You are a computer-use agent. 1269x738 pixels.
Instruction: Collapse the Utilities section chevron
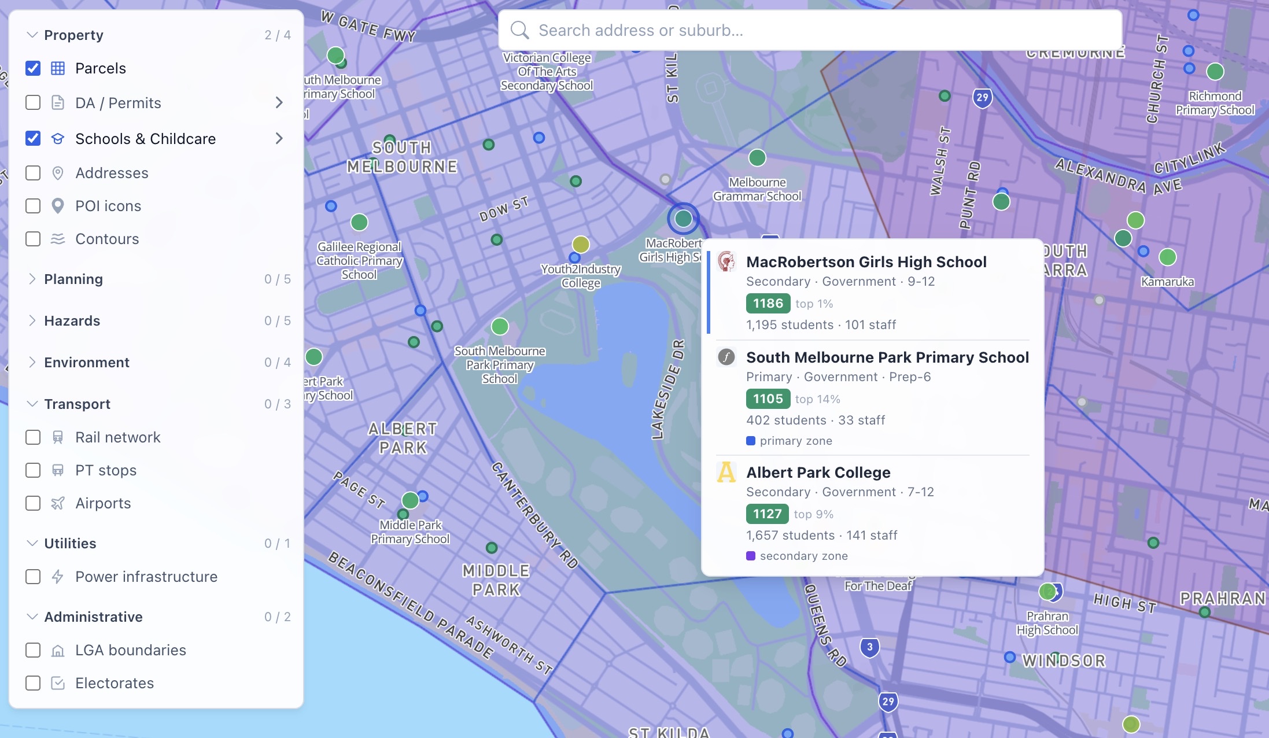click(x=32, y=543)
